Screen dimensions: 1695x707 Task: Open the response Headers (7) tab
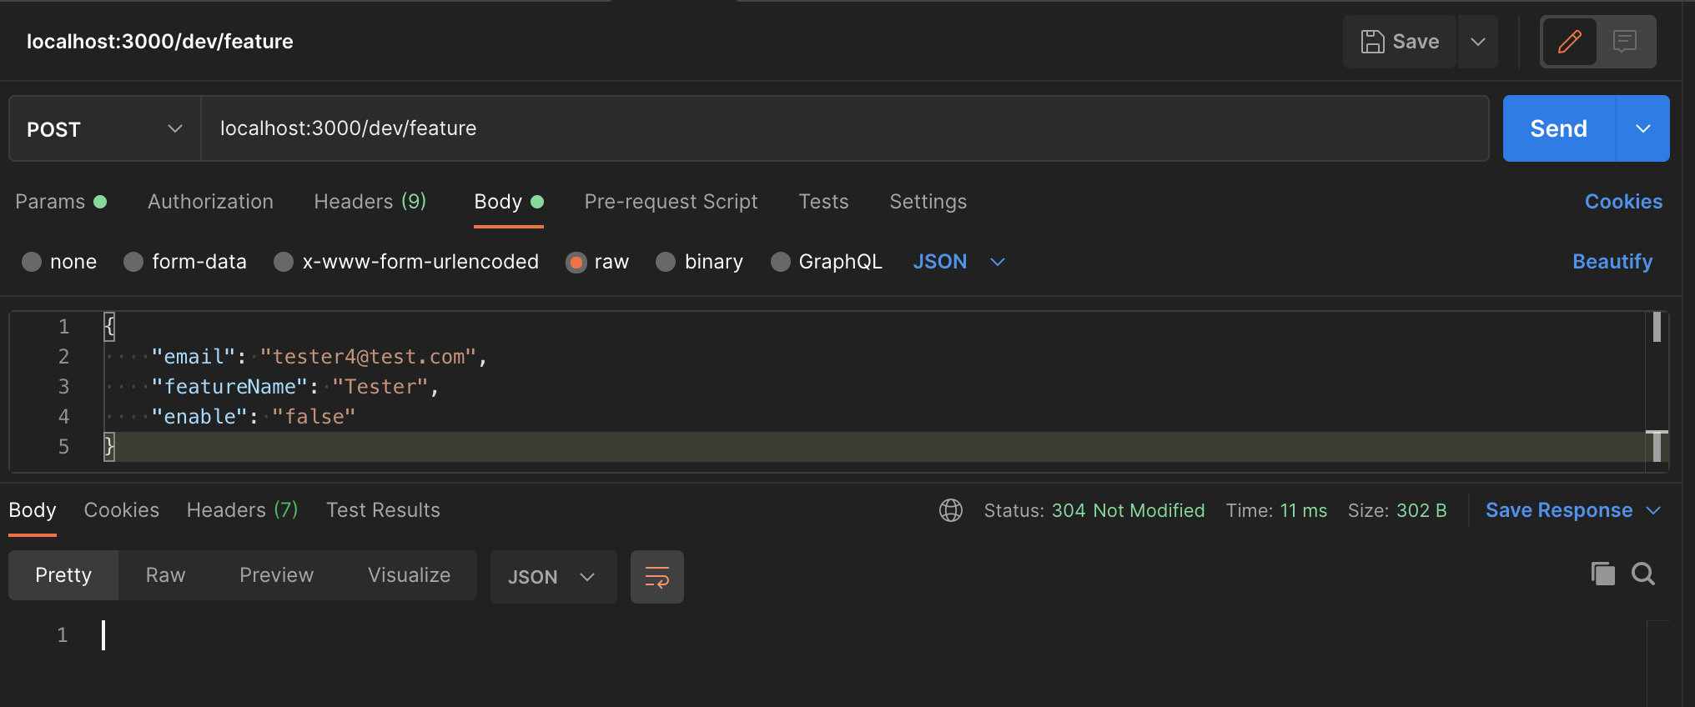pos(242,510)
